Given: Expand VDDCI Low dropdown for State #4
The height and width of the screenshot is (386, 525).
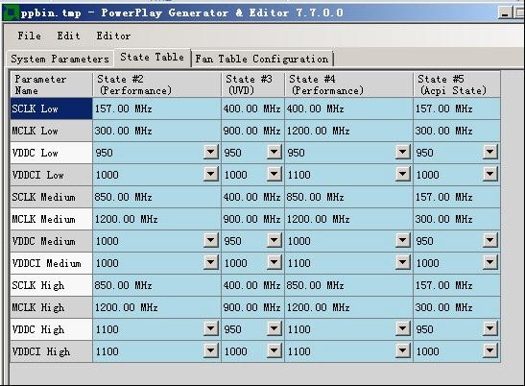Looking at the screenshot, I should 403,174.
